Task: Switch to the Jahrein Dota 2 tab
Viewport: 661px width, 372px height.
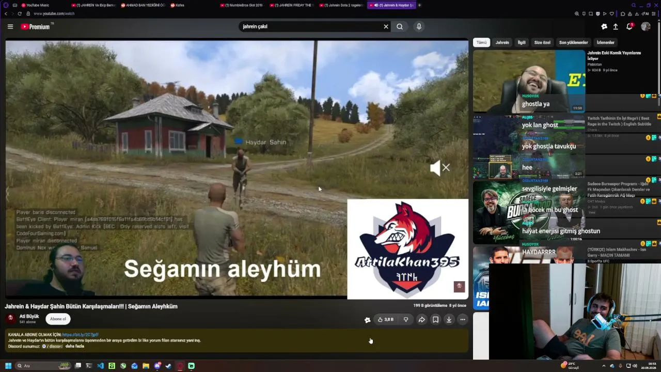Action: click(341, 5)
